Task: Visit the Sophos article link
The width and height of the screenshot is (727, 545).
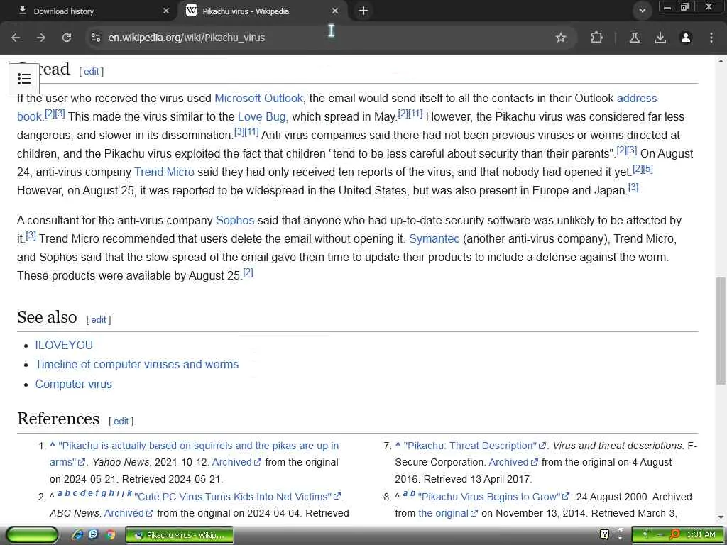Action: pos(235,220)
